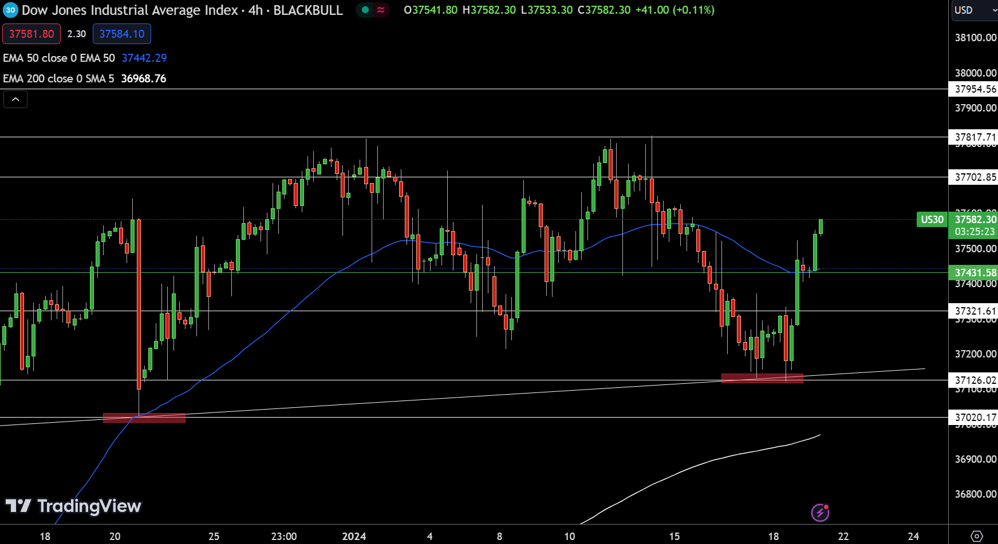Open the USD currency dropdown
Image resolution: width=998 pixels, height=544 pixels.
975,10
